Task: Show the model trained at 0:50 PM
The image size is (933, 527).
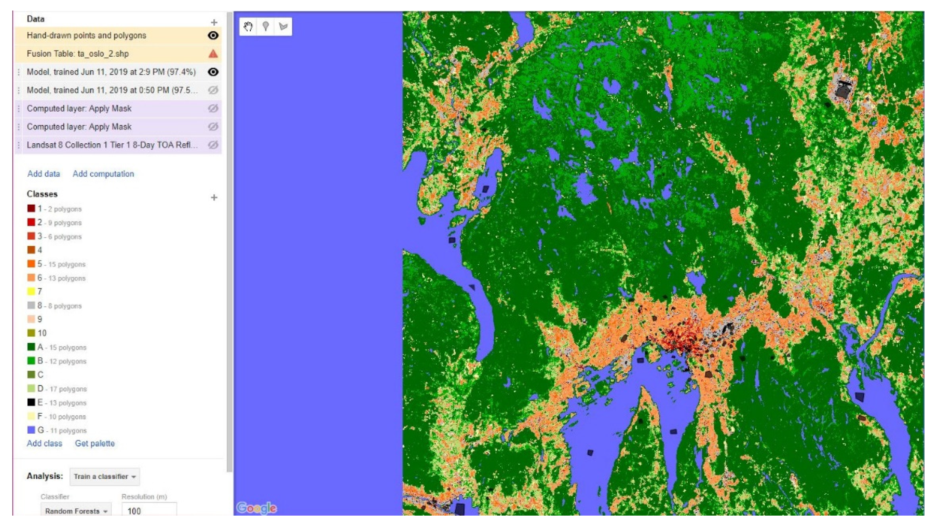Action: [213, 90]
